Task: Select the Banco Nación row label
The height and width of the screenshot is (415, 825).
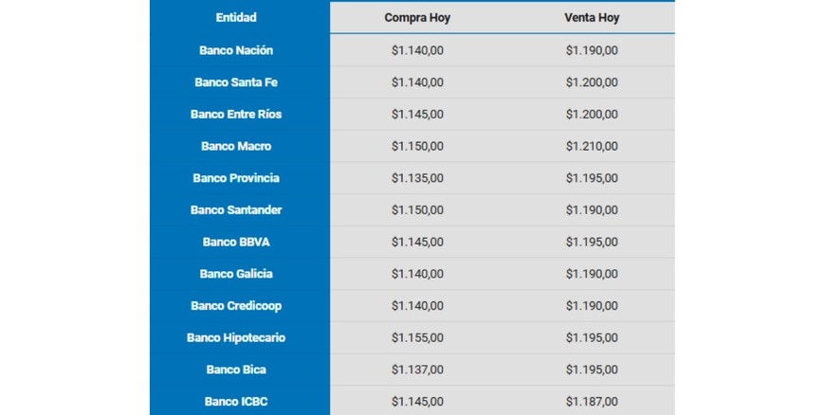Action: pyautogui.click(x=236, y=50)
